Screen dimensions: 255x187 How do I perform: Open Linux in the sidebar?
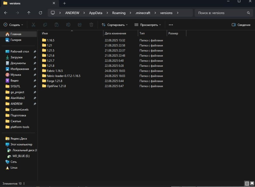point(19,168)
